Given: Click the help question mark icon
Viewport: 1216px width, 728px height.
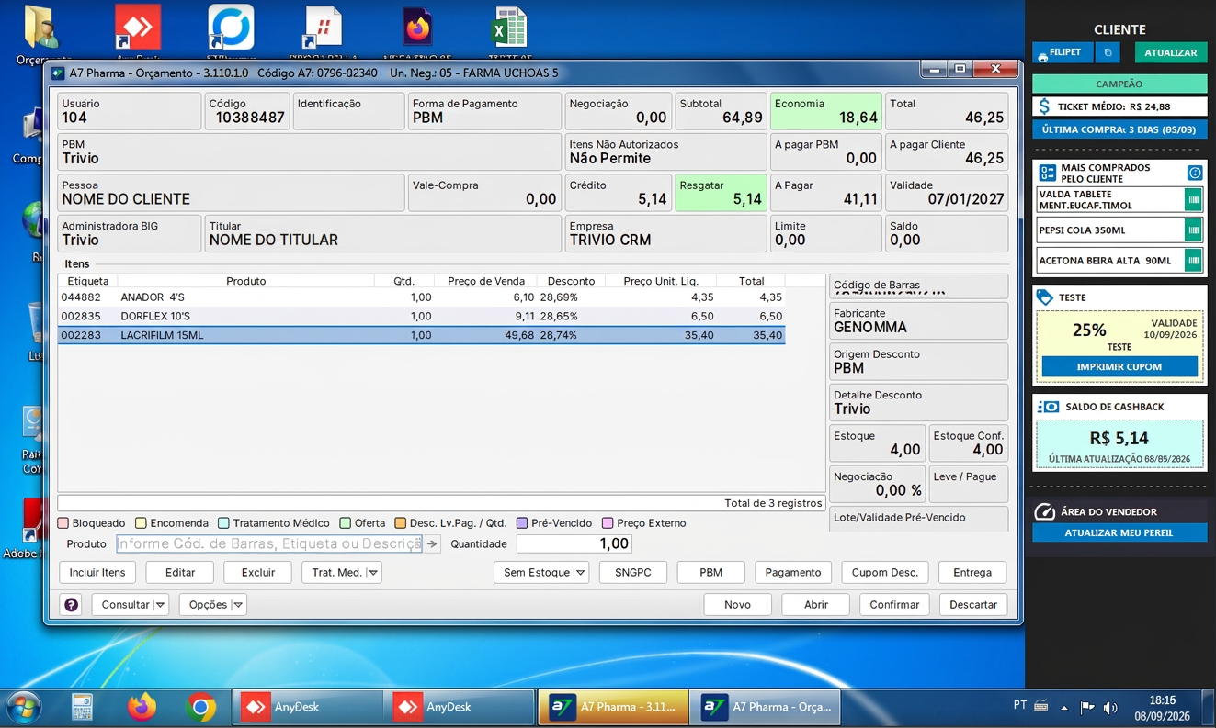Looking at the screenshot, I should 71,605.
